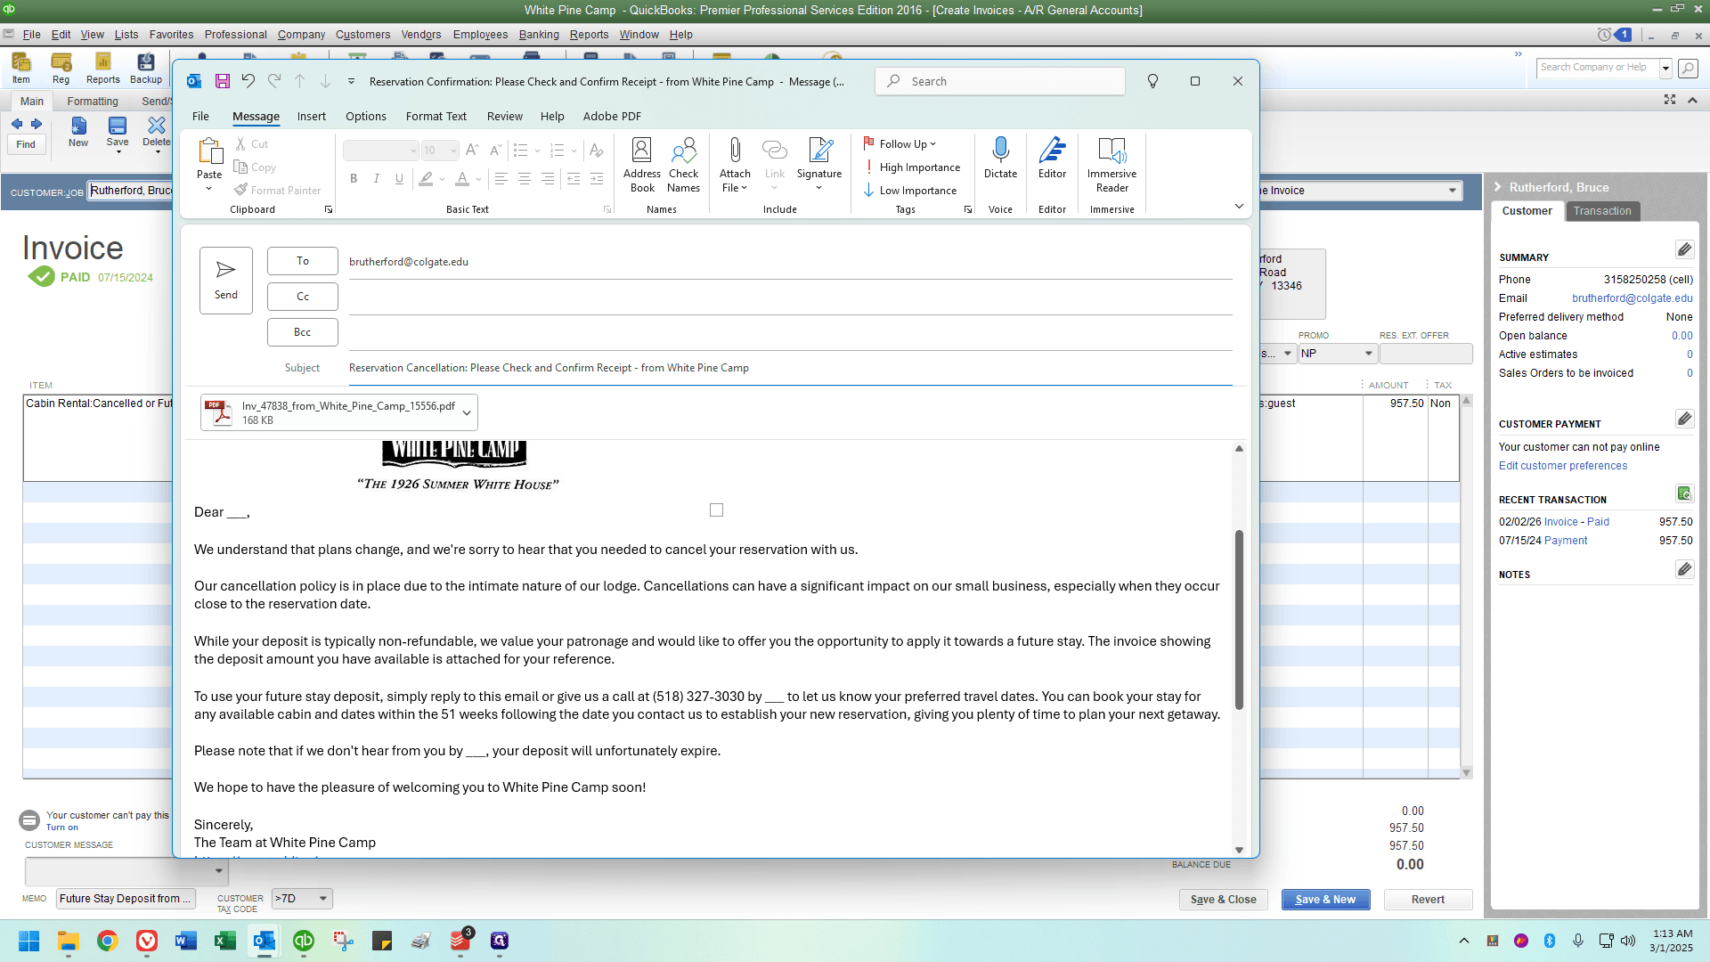Click the Backup icon in QuickBooks
The width and height of the screenshot is (1710, 962).
tap(146, 68)
